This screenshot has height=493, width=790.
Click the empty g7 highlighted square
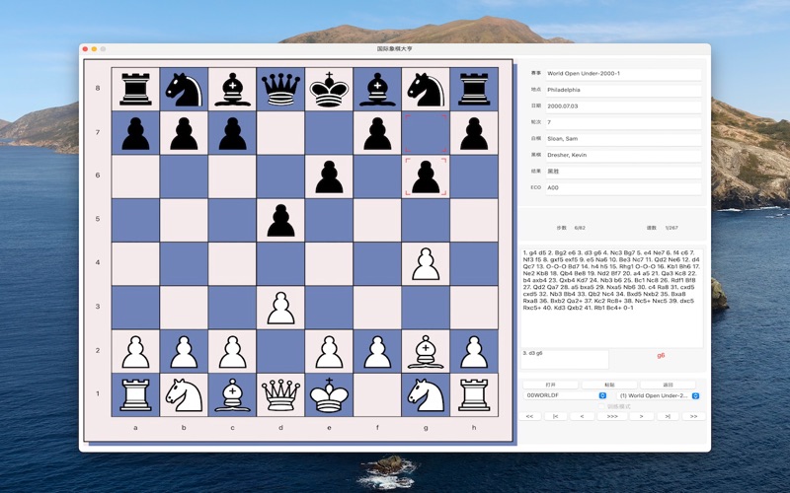pyautogui.click(x=426, y=133)
